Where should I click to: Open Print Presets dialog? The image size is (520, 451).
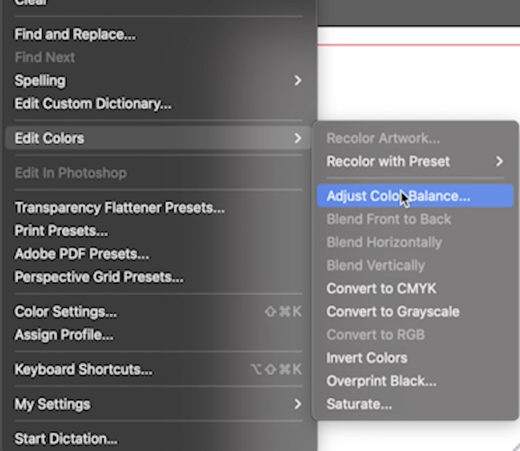[x=61, y=230]
